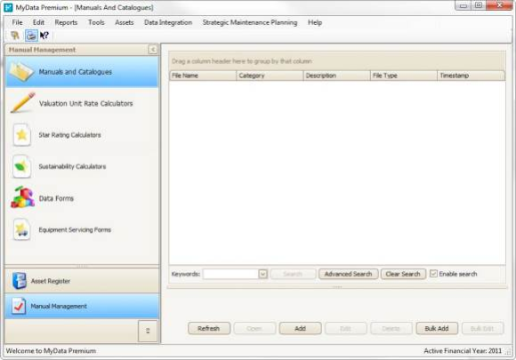Click into the Keywords input field
This screenshot has width=516, height=360.
(230, 274)
